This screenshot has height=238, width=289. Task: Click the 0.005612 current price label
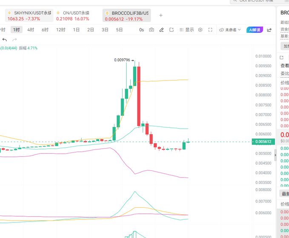[263, 142]
